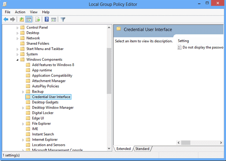Click the Export List toolbar icon
This screenshot has height=161, width=226.
pos(38,19)
